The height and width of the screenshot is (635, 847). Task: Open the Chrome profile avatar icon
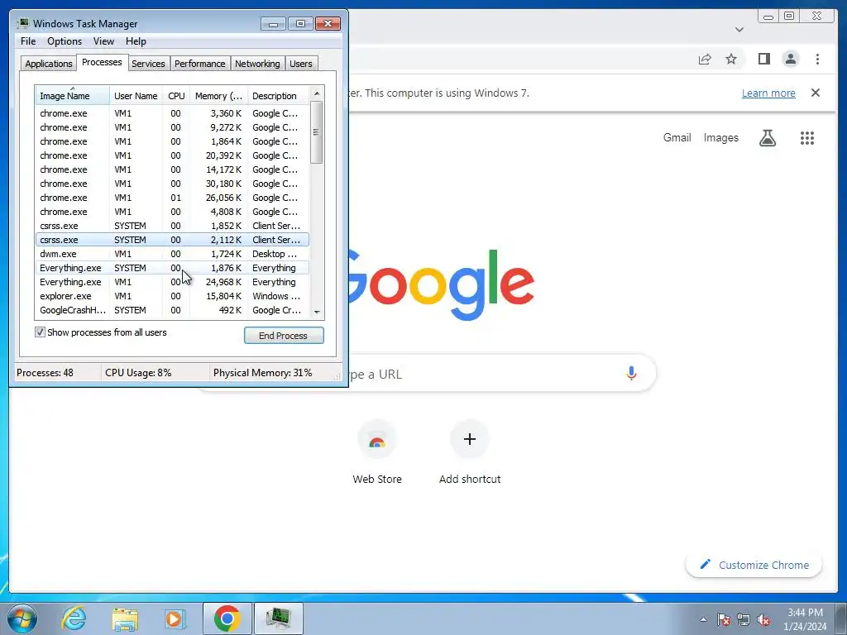[790, 59]
